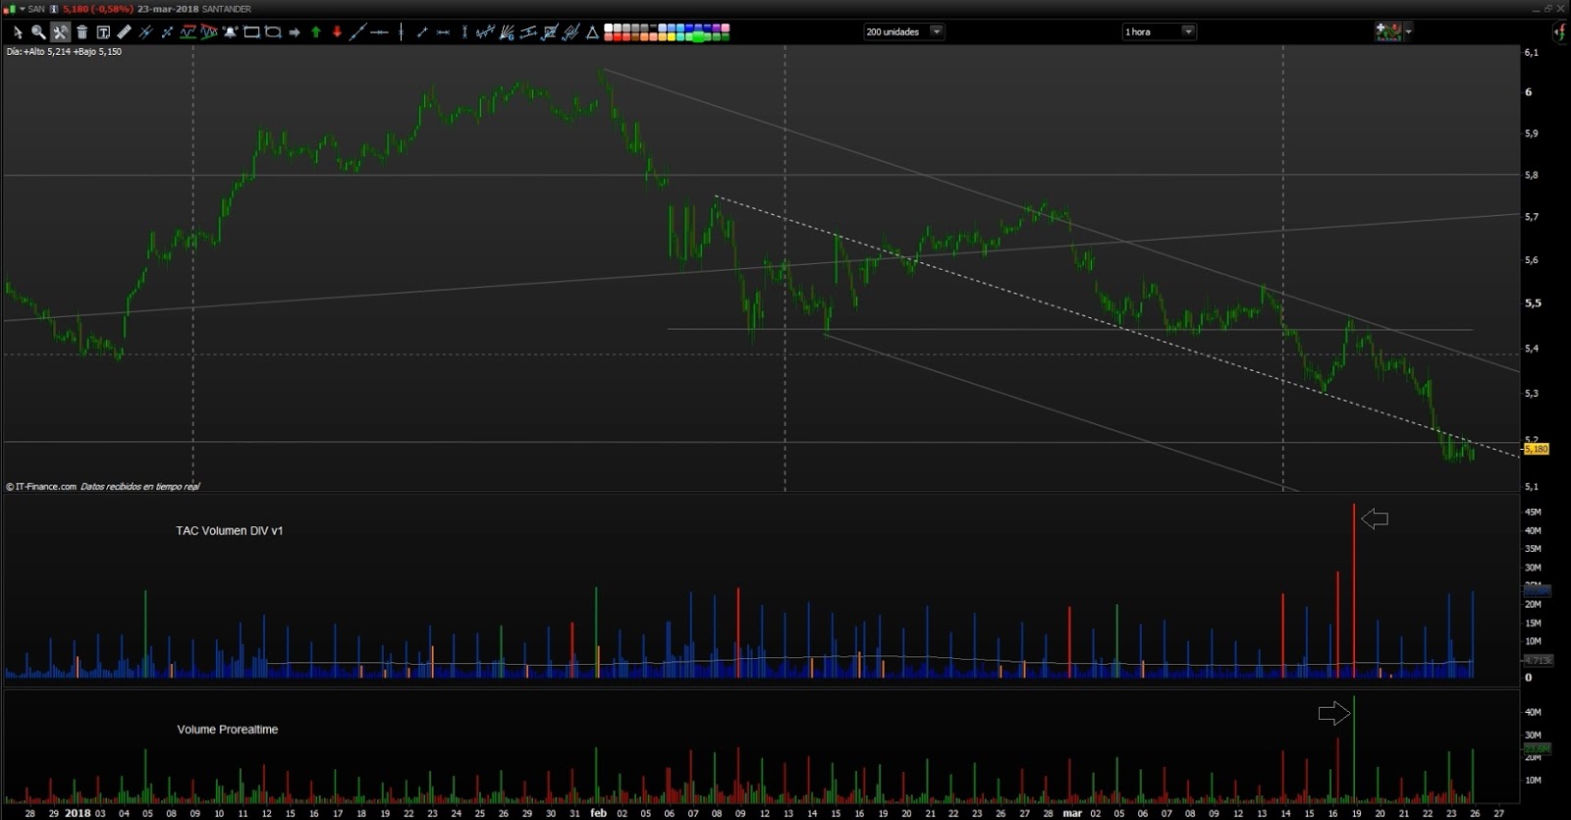The image size is (1571, 820).
Task: Toggle the wrench and hammer tools button
Action: pos(60,32)
